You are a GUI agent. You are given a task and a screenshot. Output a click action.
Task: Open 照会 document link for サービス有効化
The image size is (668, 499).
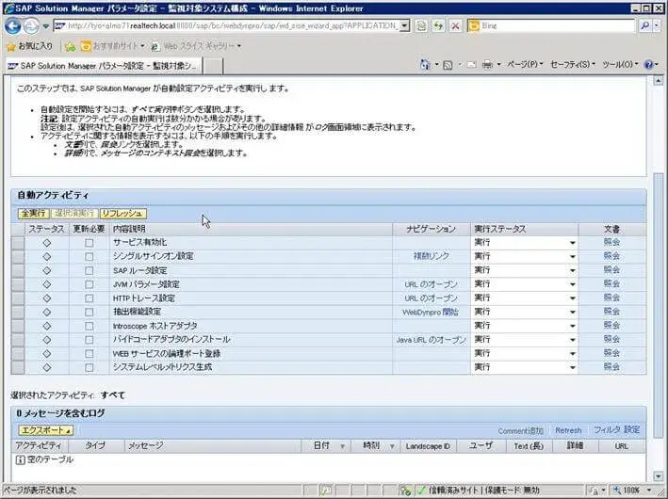611,242
